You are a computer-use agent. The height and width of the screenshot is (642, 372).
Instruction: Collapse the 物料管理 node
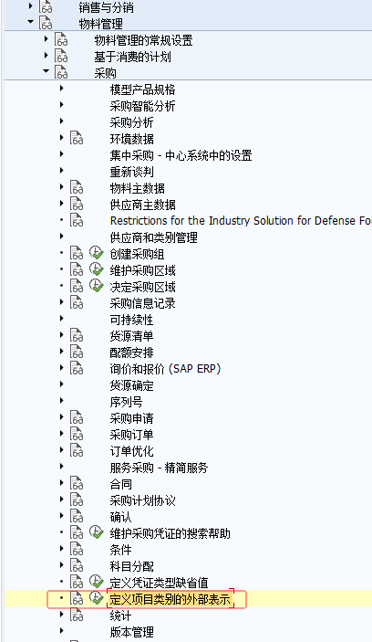tap(30, 22)
